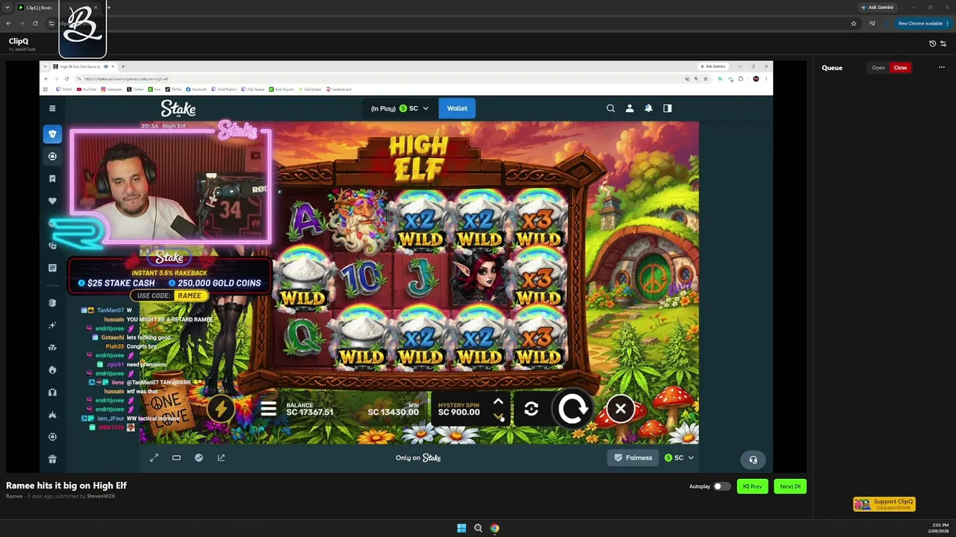Open Windows Start menu
Screen dimensions: 956x537
pos(462,528)
